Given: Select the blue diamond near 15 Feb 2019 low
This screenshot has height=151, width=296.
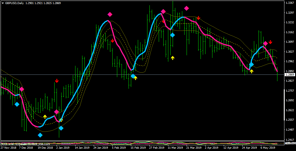Looking at the screenshot, I should [133, 76].
